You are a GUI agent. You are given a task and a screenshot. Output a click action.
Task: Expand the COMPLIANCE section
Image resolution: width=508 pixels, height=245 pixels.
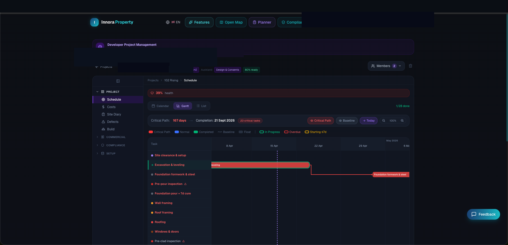(x=118, y=145)
